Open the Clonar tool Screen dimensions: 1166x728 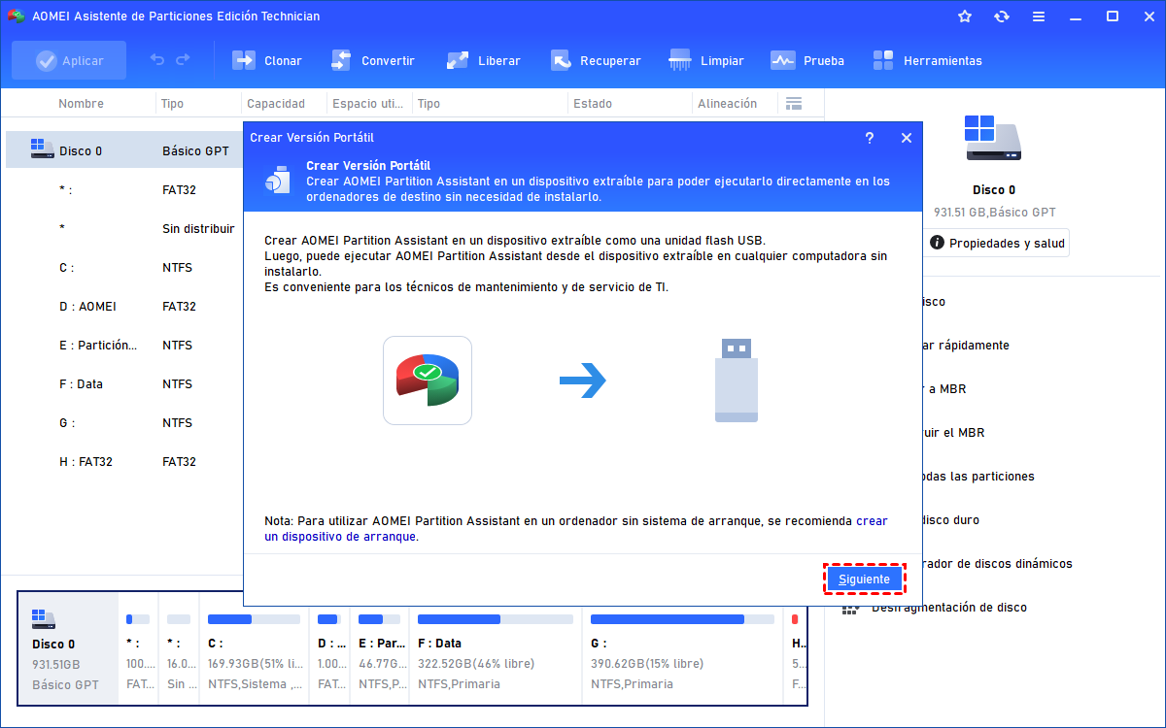(267, 60)
